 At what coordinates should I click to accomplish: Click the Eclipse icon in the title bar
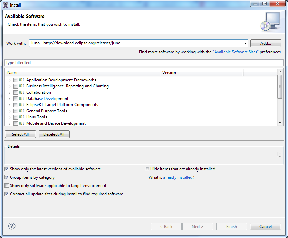pos(6,5)
